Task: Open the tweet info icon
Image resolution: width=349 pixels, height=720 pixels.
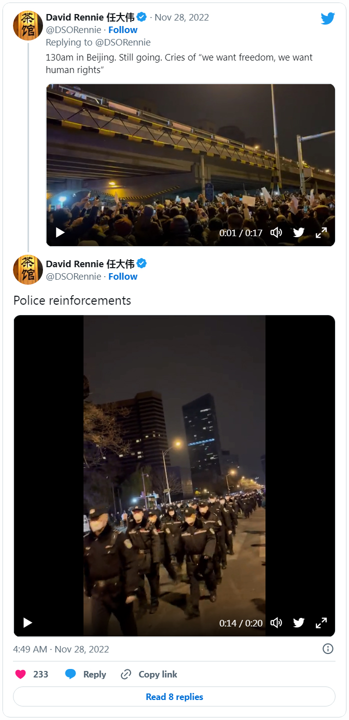Action: pos(328,649)
